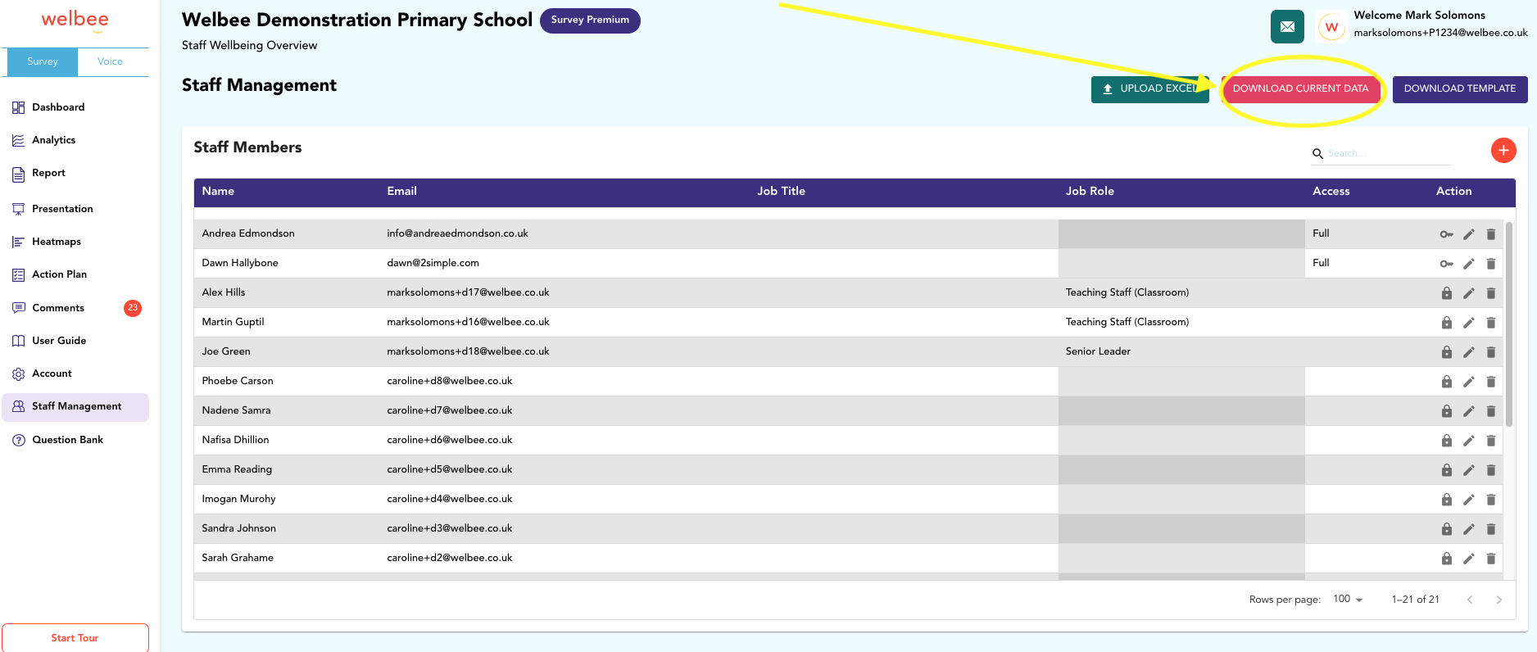Delete Dawn Hallybone with trash icon
Screen dimensions: 1537x652
pyautogui.click(x=1491, y=264)
